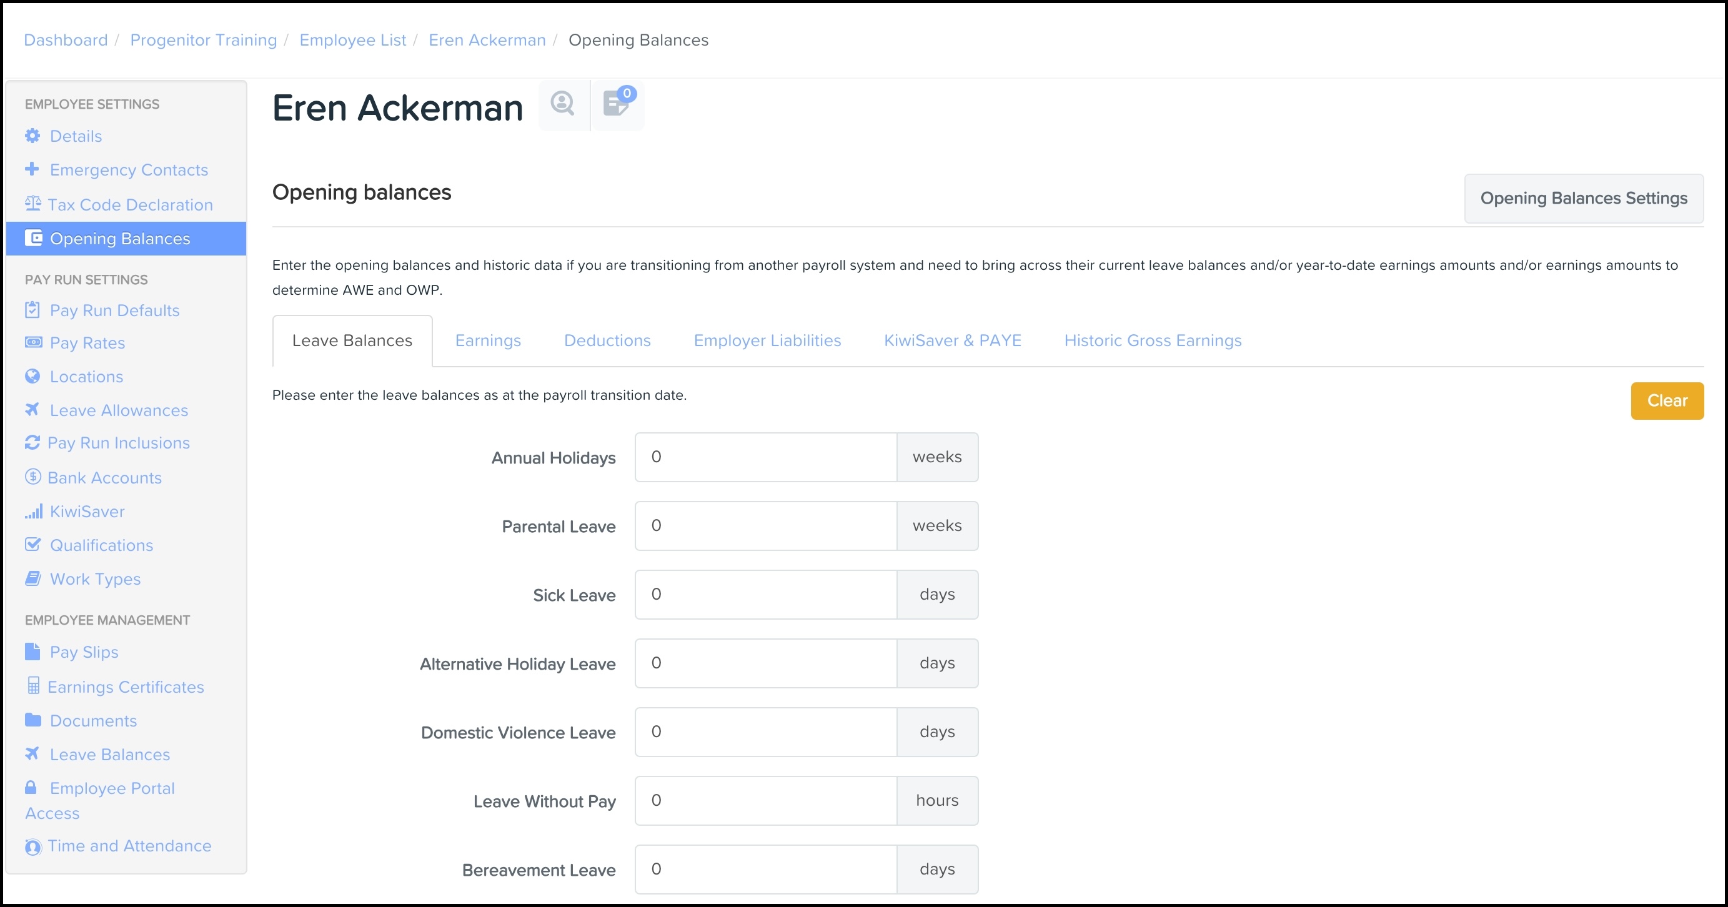Open the Deductions tab
Image resolution: width=1728 pixels, height=907 pixels.
click(607, 341)
